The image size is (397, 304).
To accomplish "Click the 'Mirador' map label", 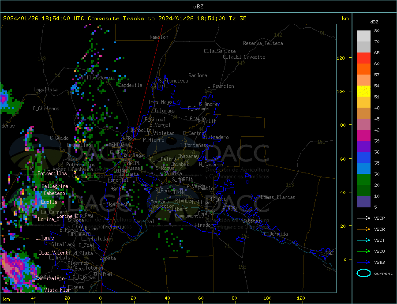I will [x=204, y=225].
